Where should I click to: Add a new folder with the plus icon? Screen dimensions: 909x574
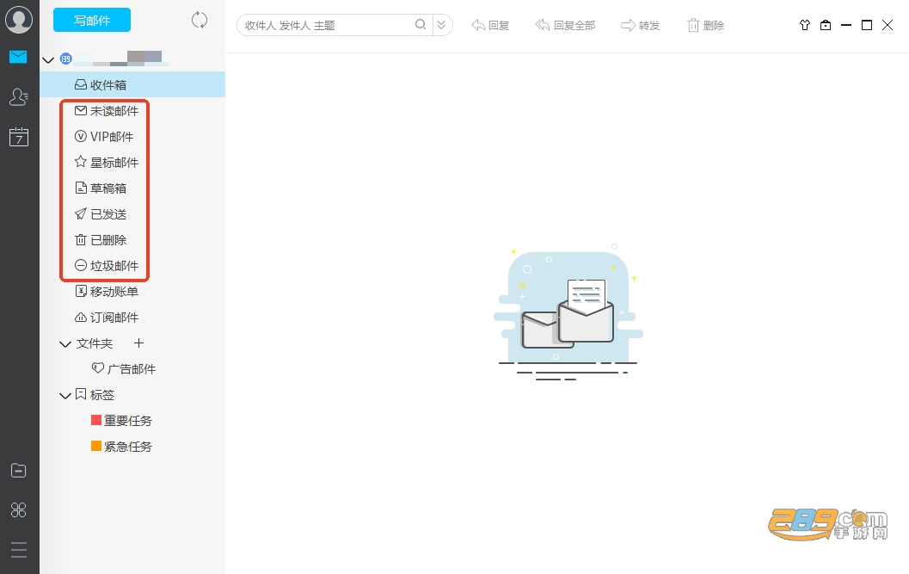pos(138,343)
